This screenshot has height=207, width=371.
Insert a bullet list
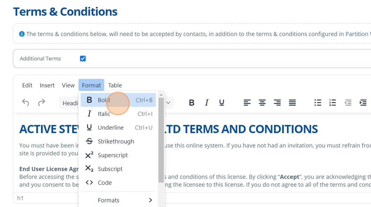pos(318,103)
